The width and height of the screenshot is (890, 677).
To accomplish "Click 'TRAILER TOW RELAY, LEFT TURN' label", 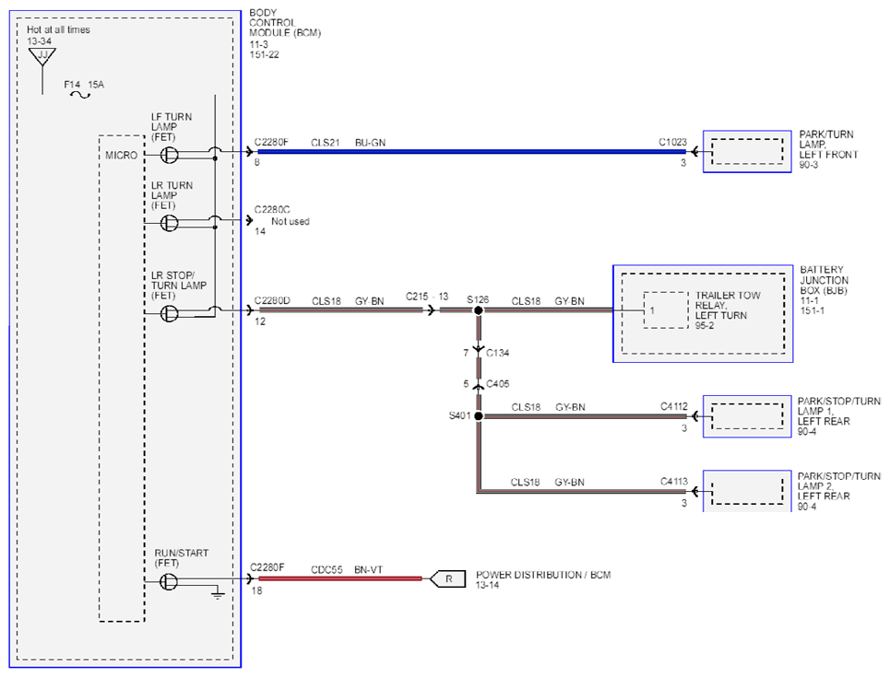I will [x=728, y=306].
